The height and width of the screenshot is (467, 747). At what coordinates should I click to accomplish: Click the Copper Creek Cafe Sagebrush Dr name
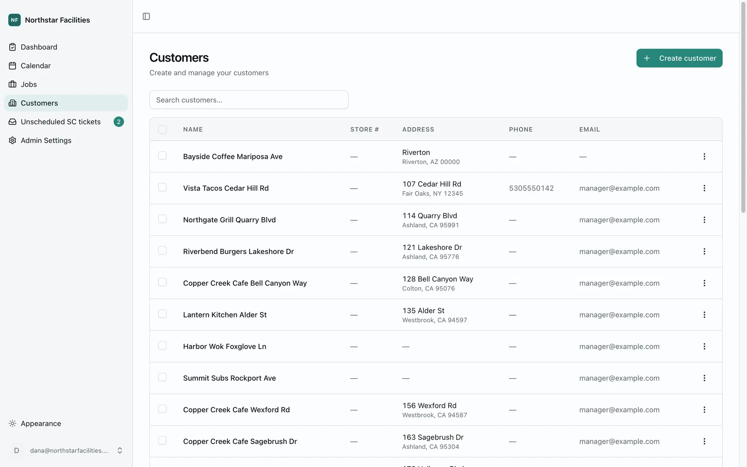click(x=240, y=441)
